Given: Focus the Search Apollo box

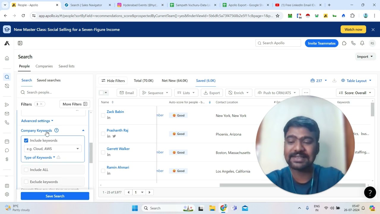Looking at the screenshot, I should tap(278, 43).
